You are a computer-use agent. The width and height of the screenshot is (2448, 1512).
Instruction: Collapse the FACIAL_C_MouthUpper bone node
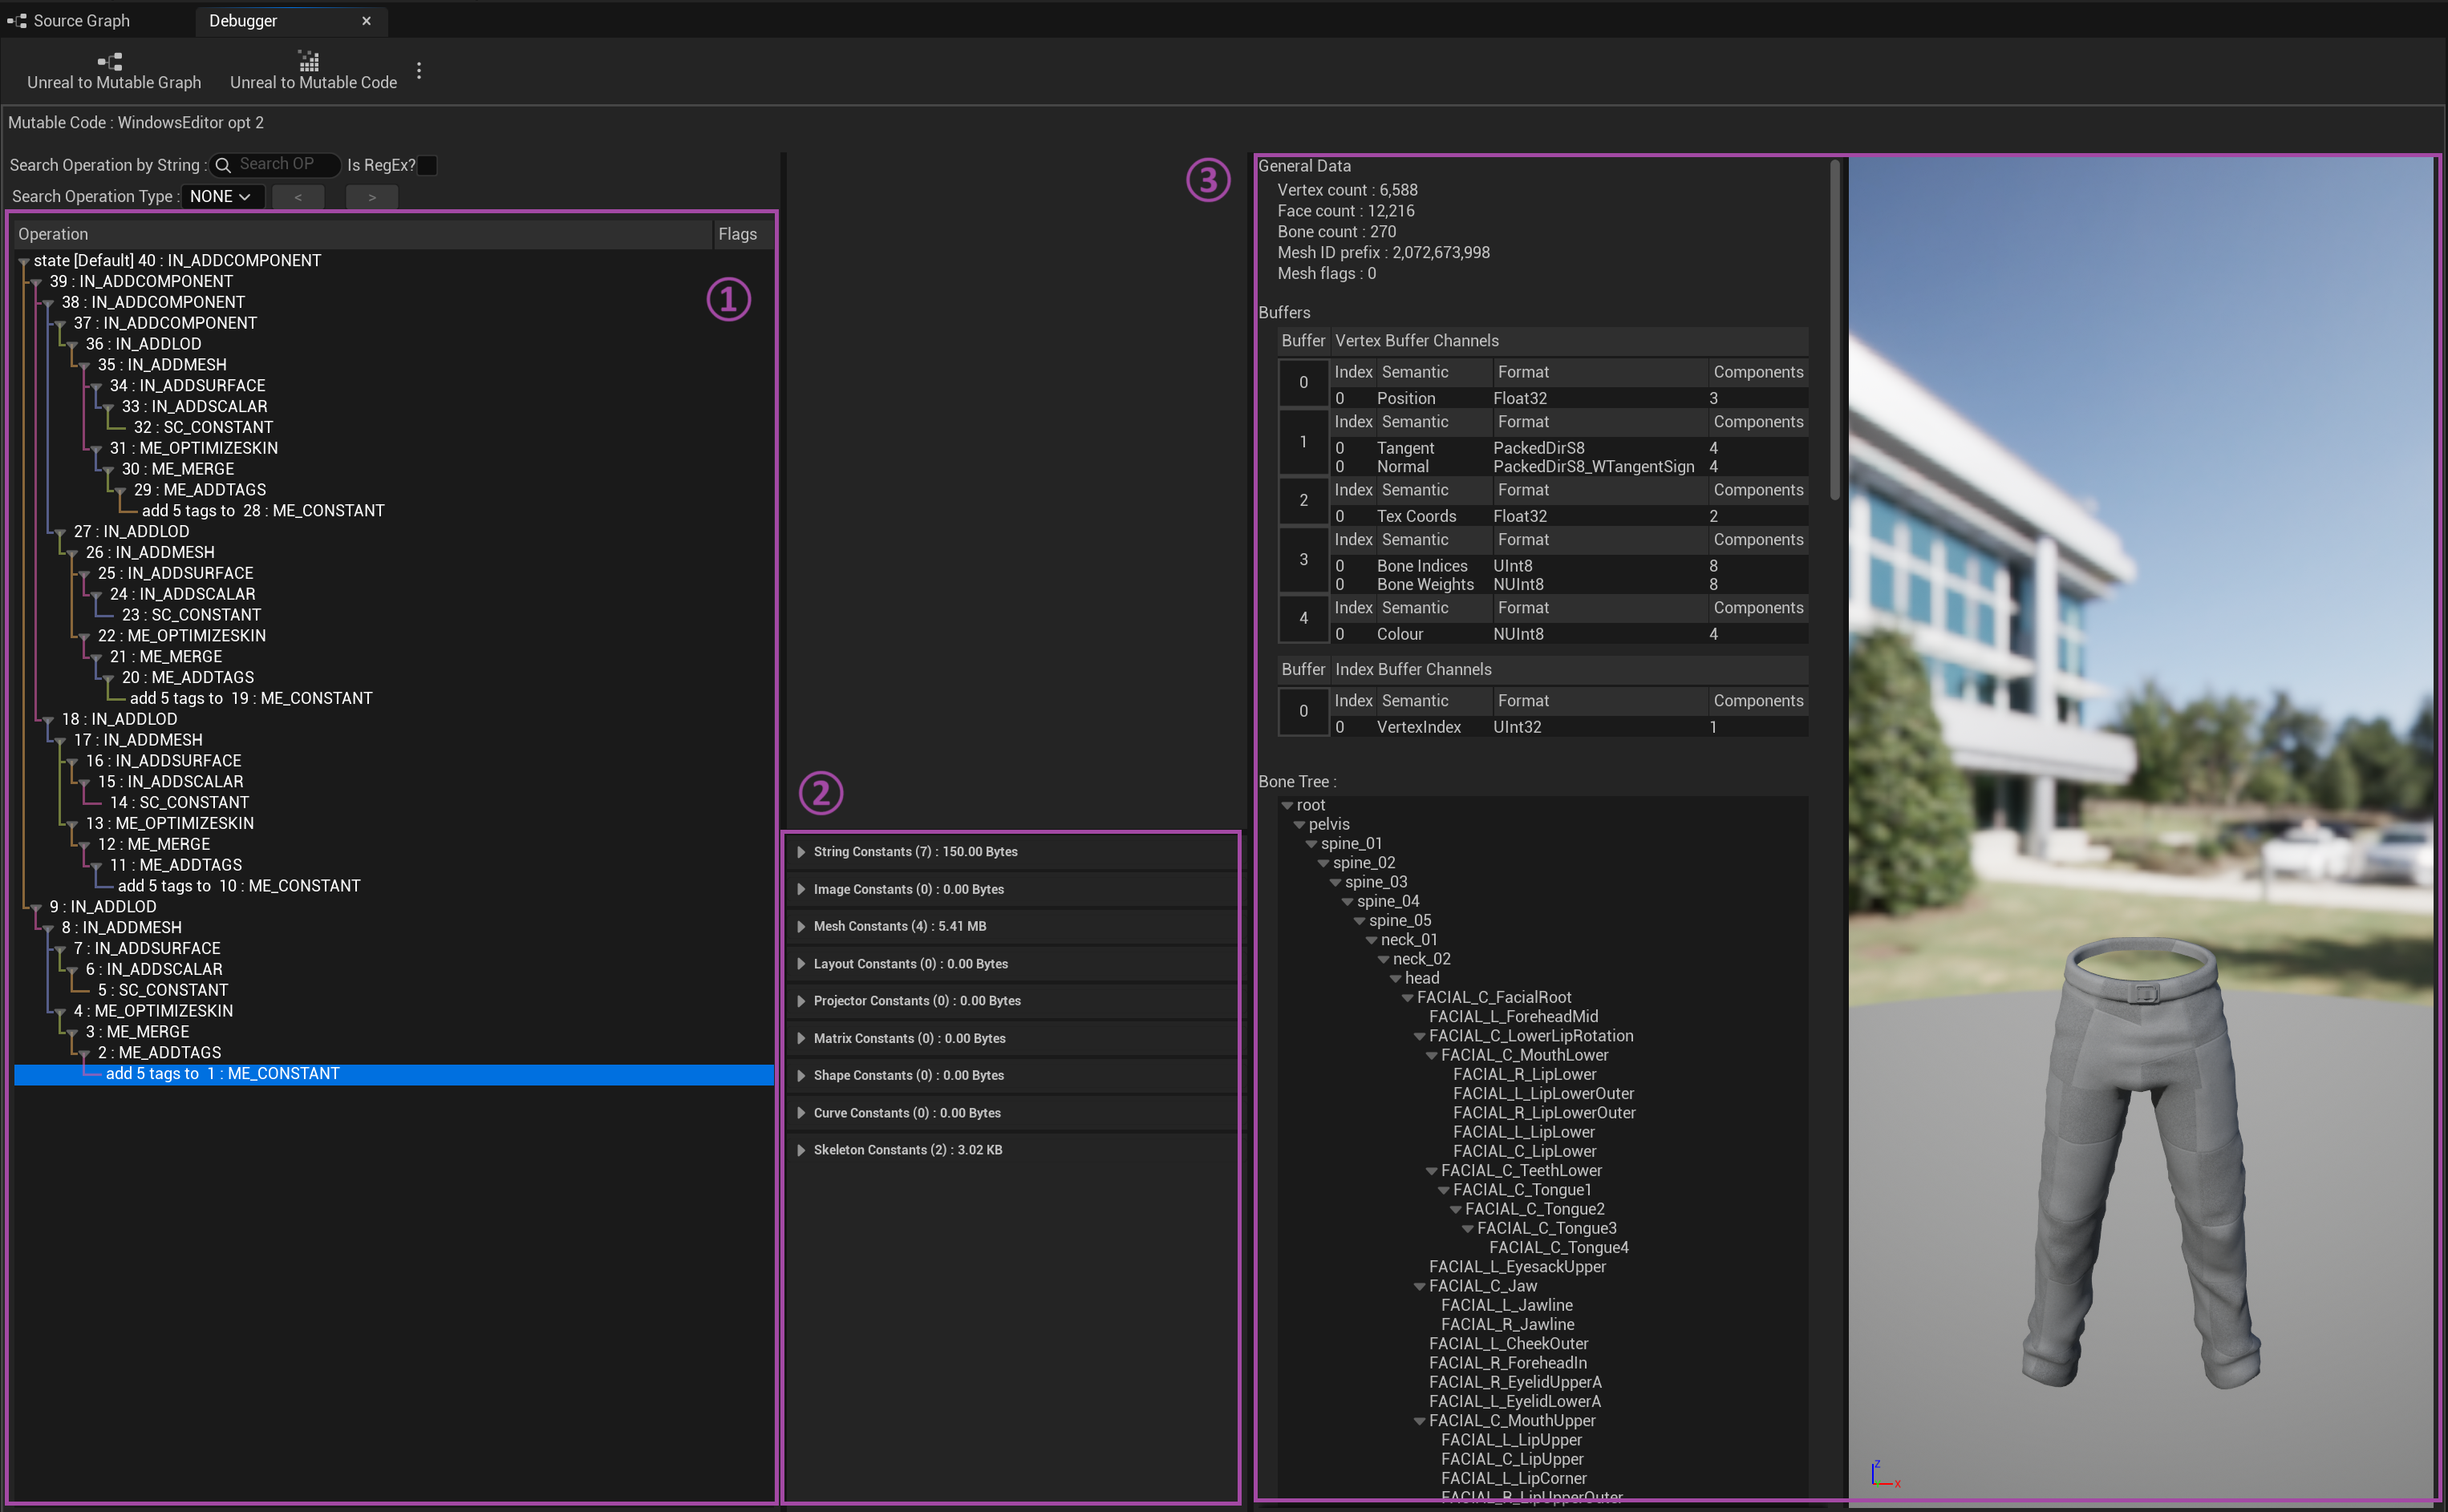click(1420, 1421)
